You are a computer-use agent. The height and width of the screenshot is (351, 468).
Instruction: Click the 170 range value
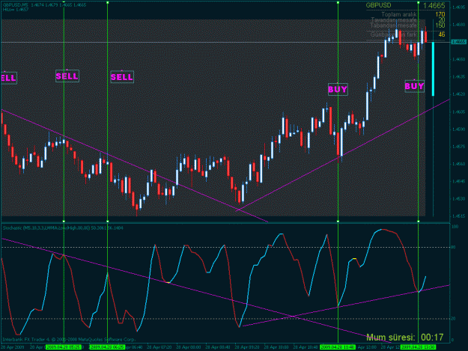click(440, 14)
